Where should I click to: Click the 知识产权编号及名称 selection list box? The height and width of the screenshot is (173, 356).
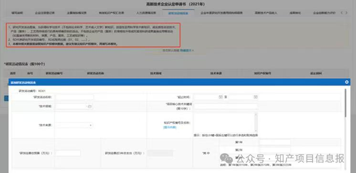(x=226, y=123)
